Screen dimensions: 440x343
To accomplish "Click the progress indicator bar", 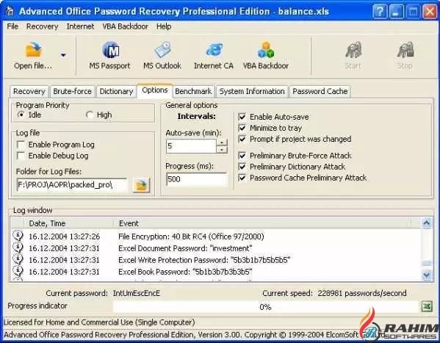I will click(x=266, y=307).
